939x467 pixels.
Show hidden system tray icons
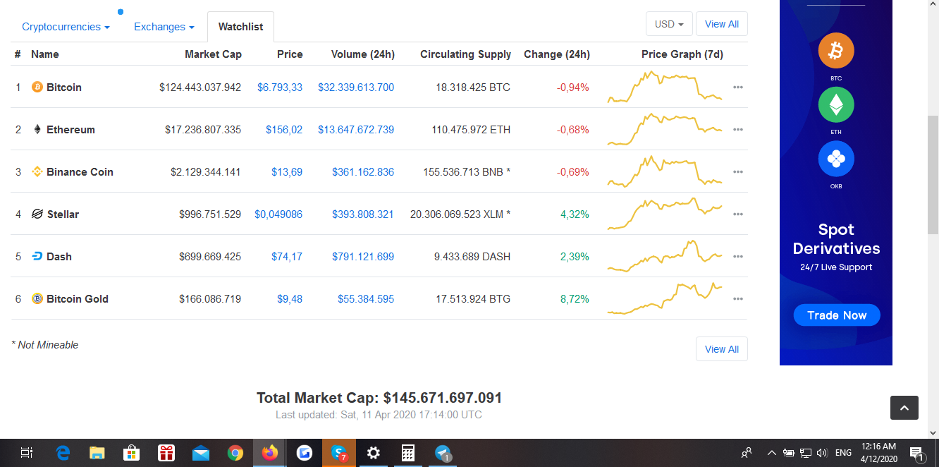pos(772,453)
